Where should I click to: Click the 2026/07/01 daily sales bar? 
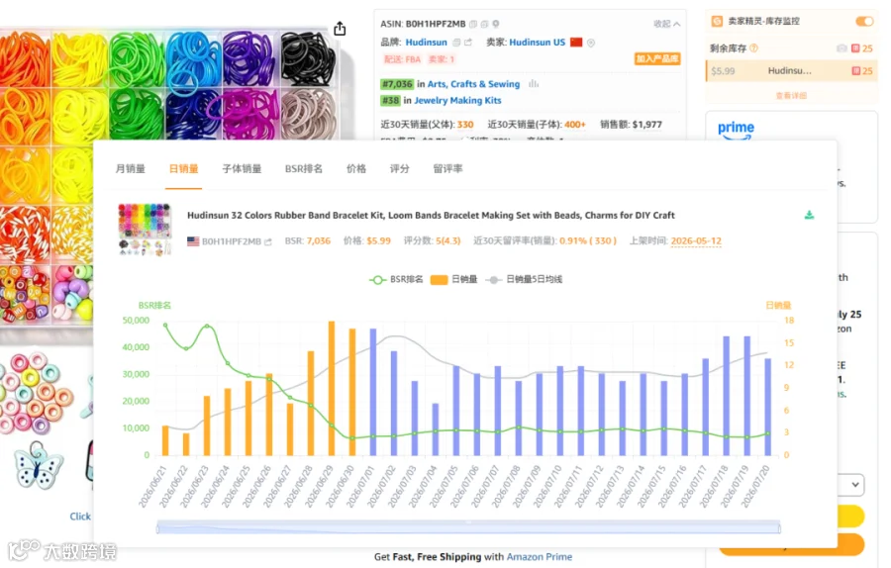[x=373, y=392]
